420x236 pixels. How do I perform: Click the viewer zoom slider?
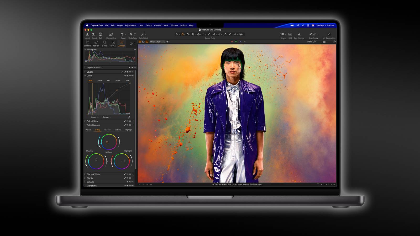point(324,42)
